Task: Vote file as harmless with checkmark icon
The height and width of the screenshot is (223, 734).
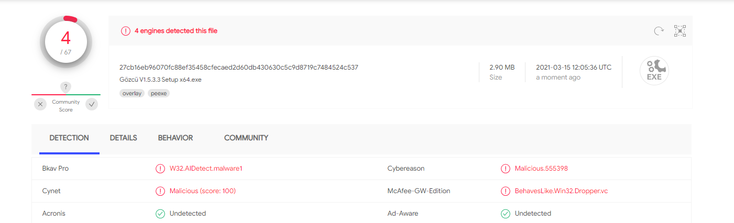Action: pyautogui.click(x=92, y=104)
